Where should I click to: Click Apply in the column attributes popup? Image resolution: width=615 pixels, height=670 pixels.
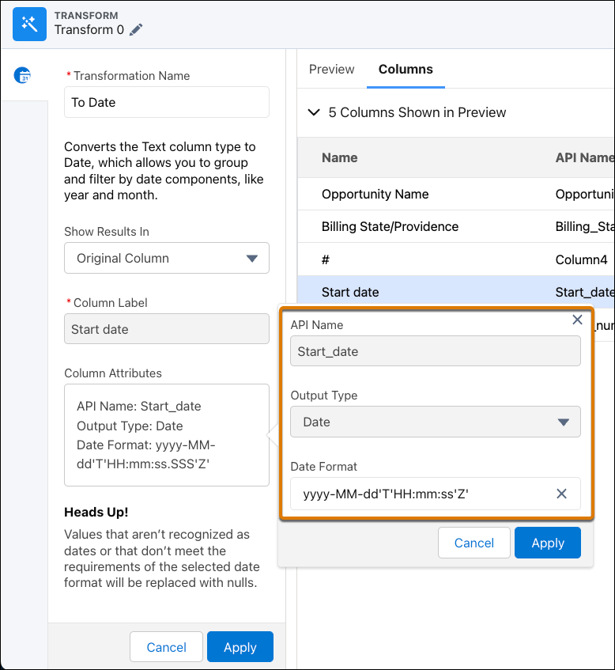[x=547, y=543]
